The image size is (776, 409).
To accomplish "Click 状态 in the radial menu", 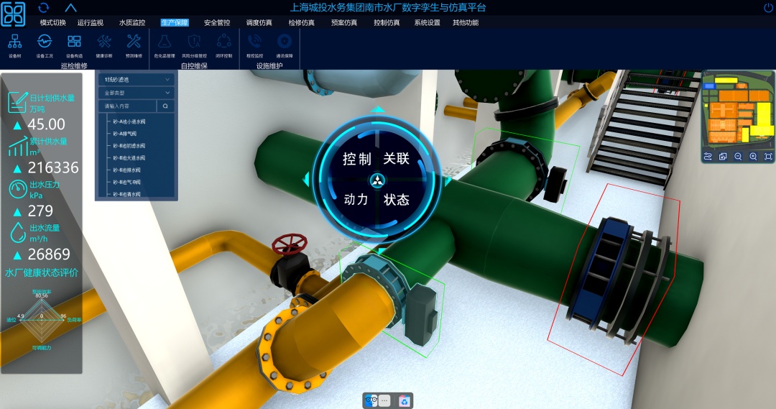I will (x=397, y=200).
